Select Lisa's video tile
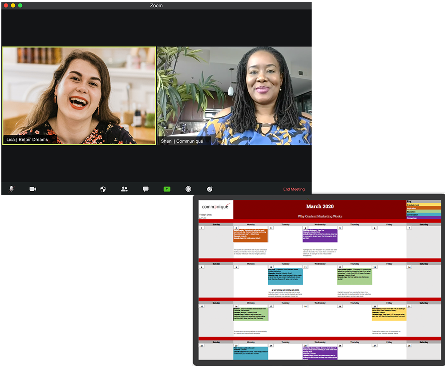This screenshot has height=373, width=445. [x=79, y=96]
